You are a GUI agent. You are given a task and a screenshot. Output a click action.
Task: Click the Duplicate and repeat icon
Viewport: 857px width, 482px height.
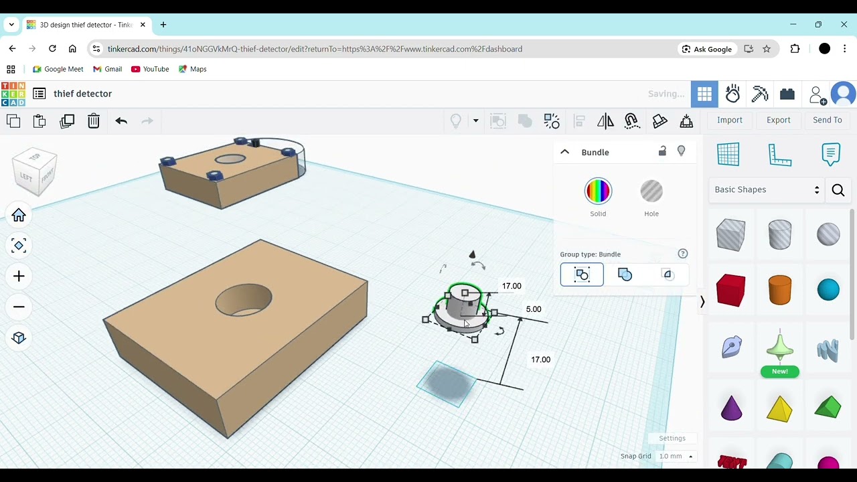[x=67, y=121]
